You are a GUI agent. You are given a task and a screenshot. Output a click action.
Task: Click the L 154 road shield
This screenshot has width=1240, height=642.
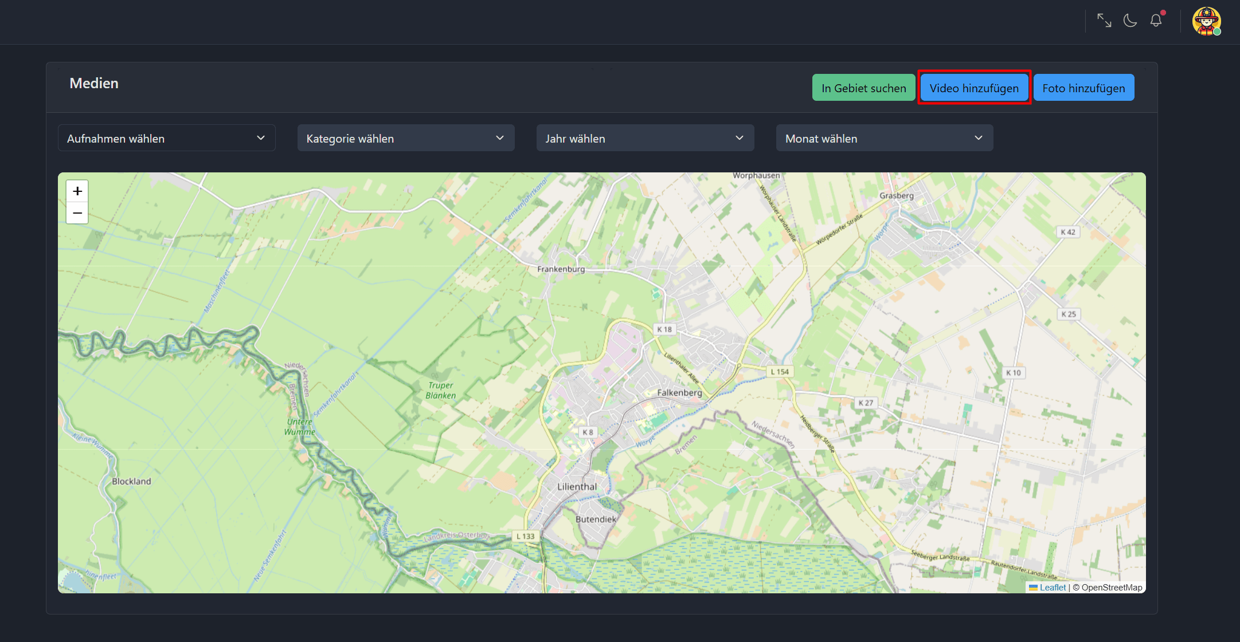click(x=779, y=372)
